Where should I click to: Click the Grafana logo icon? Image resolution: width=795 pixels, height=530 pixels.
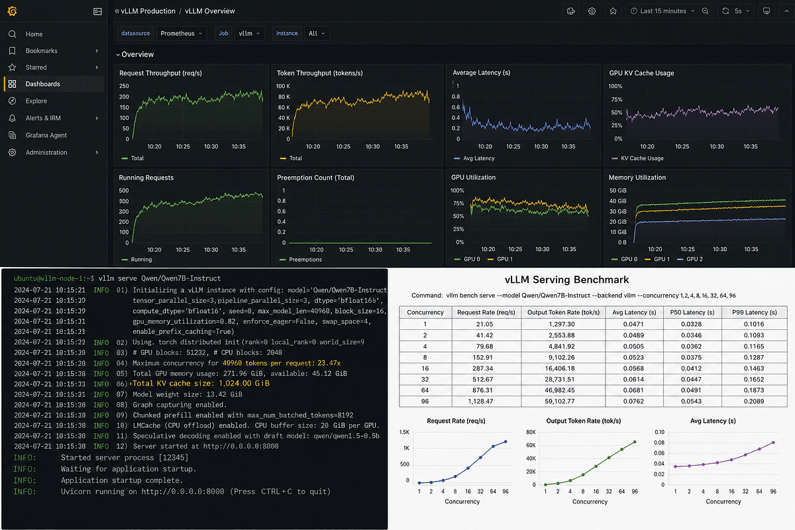click(13, 11)
